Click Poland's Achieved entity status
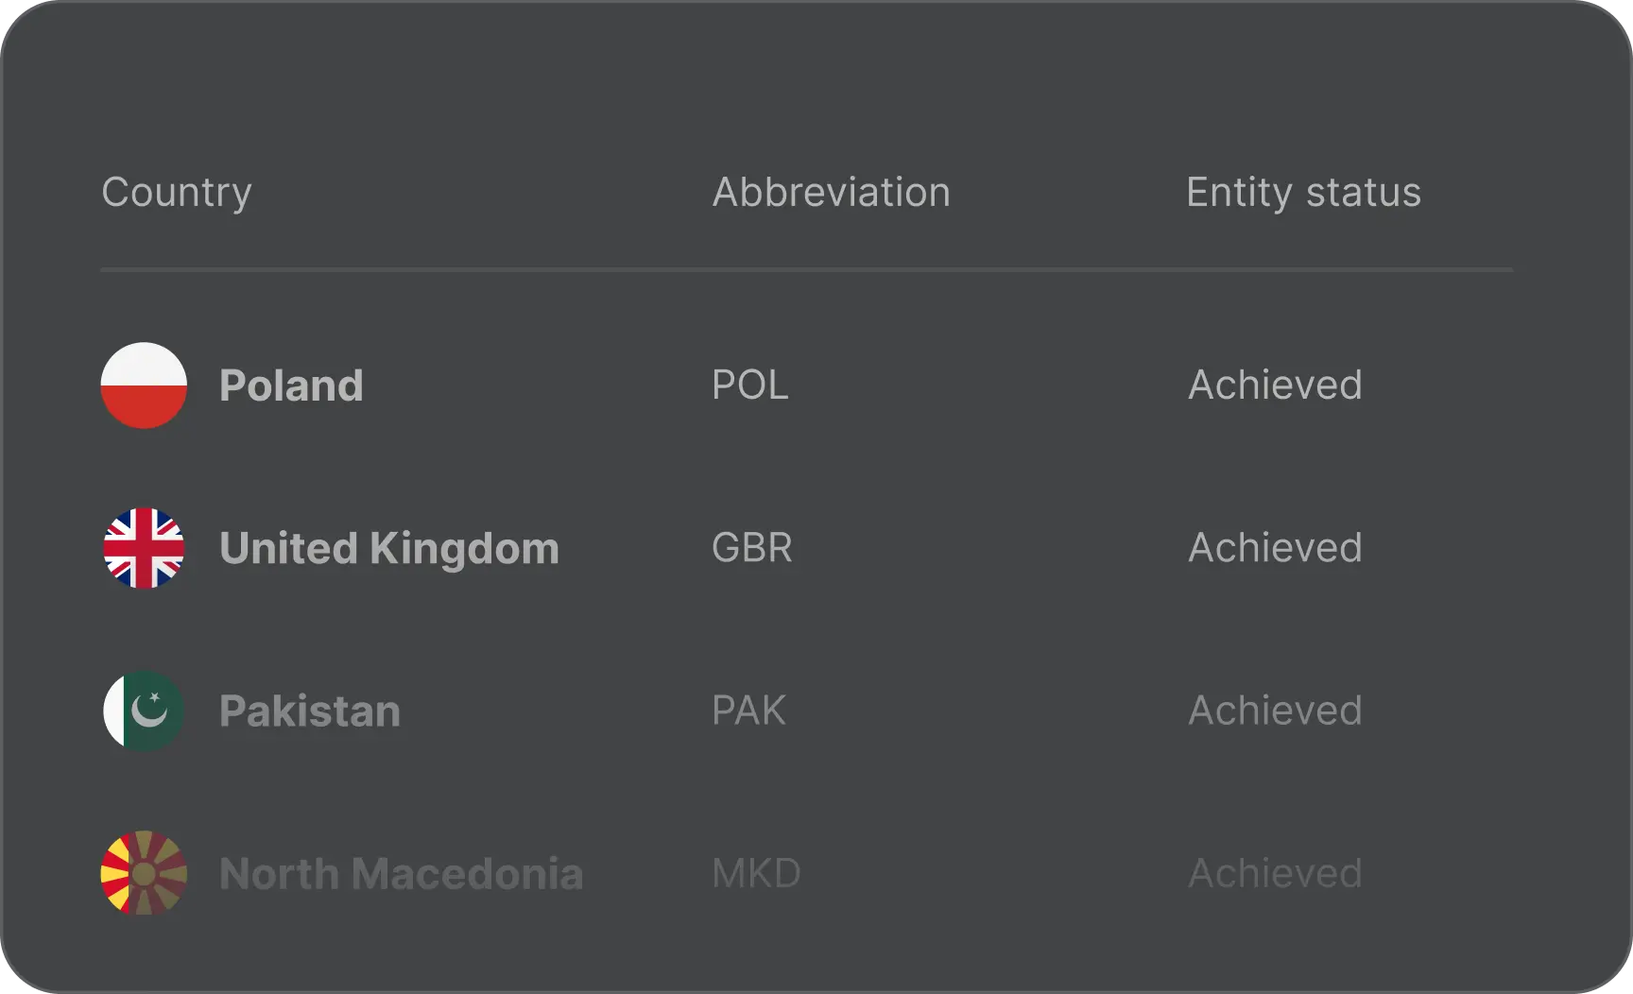 pos(1275,386)
